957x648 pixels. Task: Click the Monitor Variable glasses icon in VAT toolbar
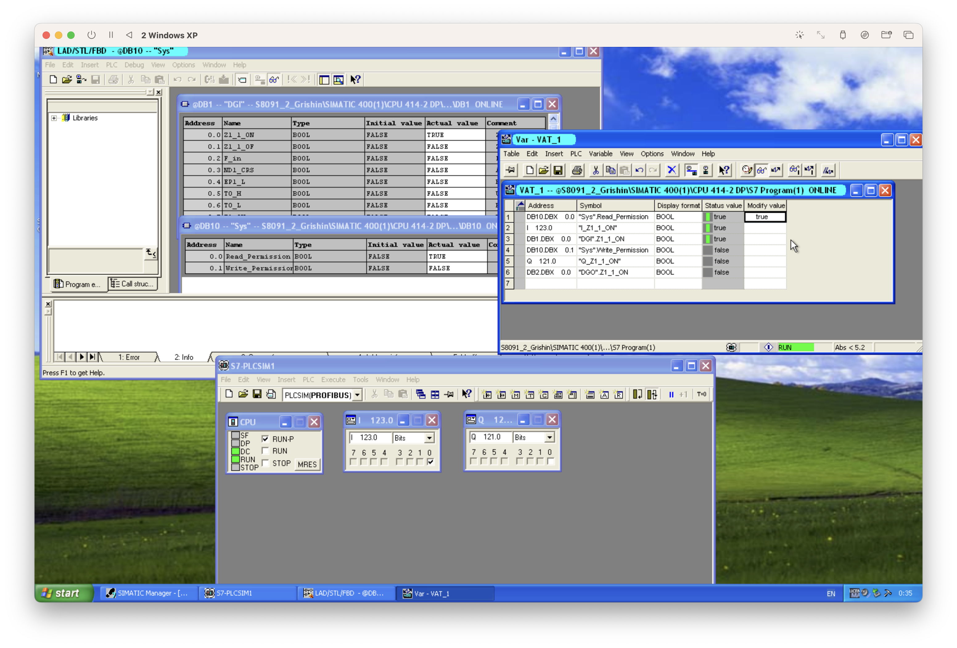pyautogui.click(x=762, y=170)
